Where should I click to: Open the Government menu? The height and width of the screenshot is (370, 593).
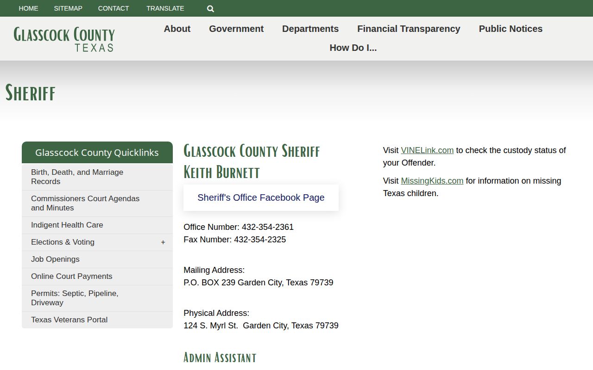[236, 29]
